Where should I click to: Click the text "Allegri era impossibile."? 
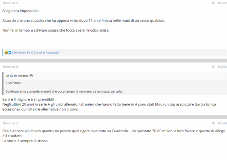[21, 11]
